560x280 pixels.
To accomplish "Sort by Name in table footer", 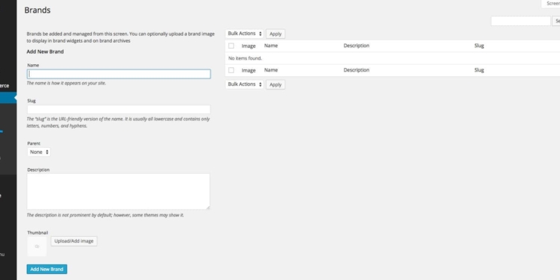I will pyautogui.click(x=271, y=70).
